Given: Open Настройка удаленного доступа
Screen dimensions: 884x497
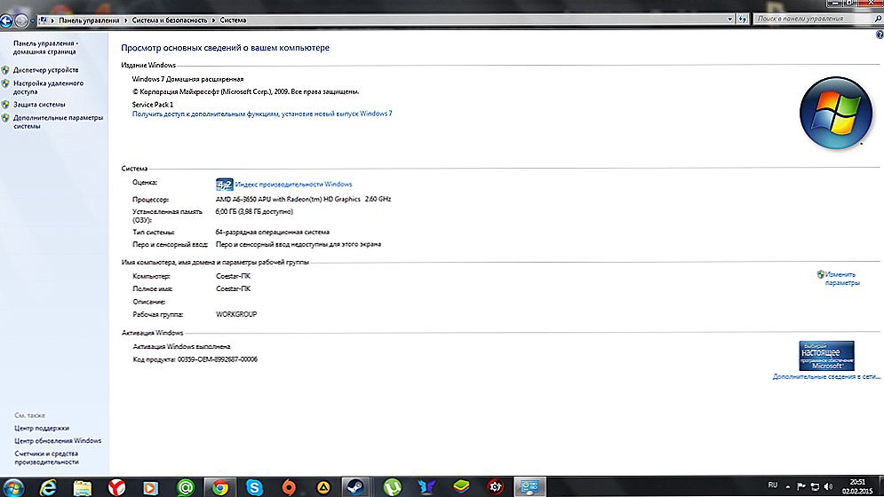Looking at the screenshot, I should pyautogui.click(x=48, y=87).
